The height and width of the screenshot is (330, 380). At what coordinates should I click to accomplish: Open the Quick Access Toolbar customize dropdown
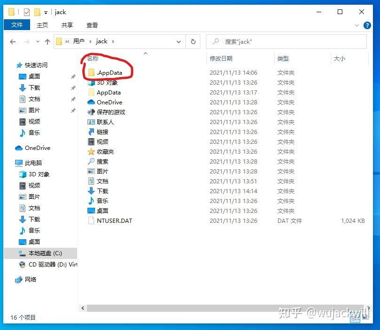(46, 12)
